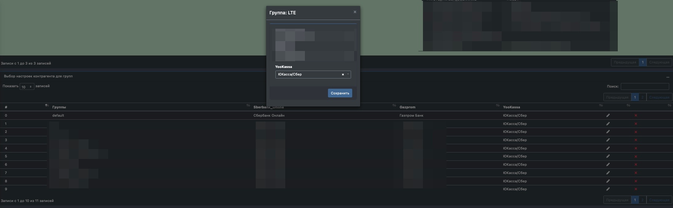Collapse the Выбор настроек контрагента panel
This screenshot has height=208, width=673.
(668, 77)
